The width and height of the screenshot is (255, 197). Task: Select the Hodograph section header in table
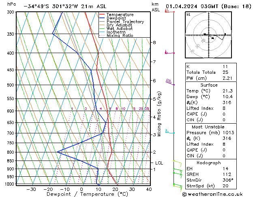point(209,162)
